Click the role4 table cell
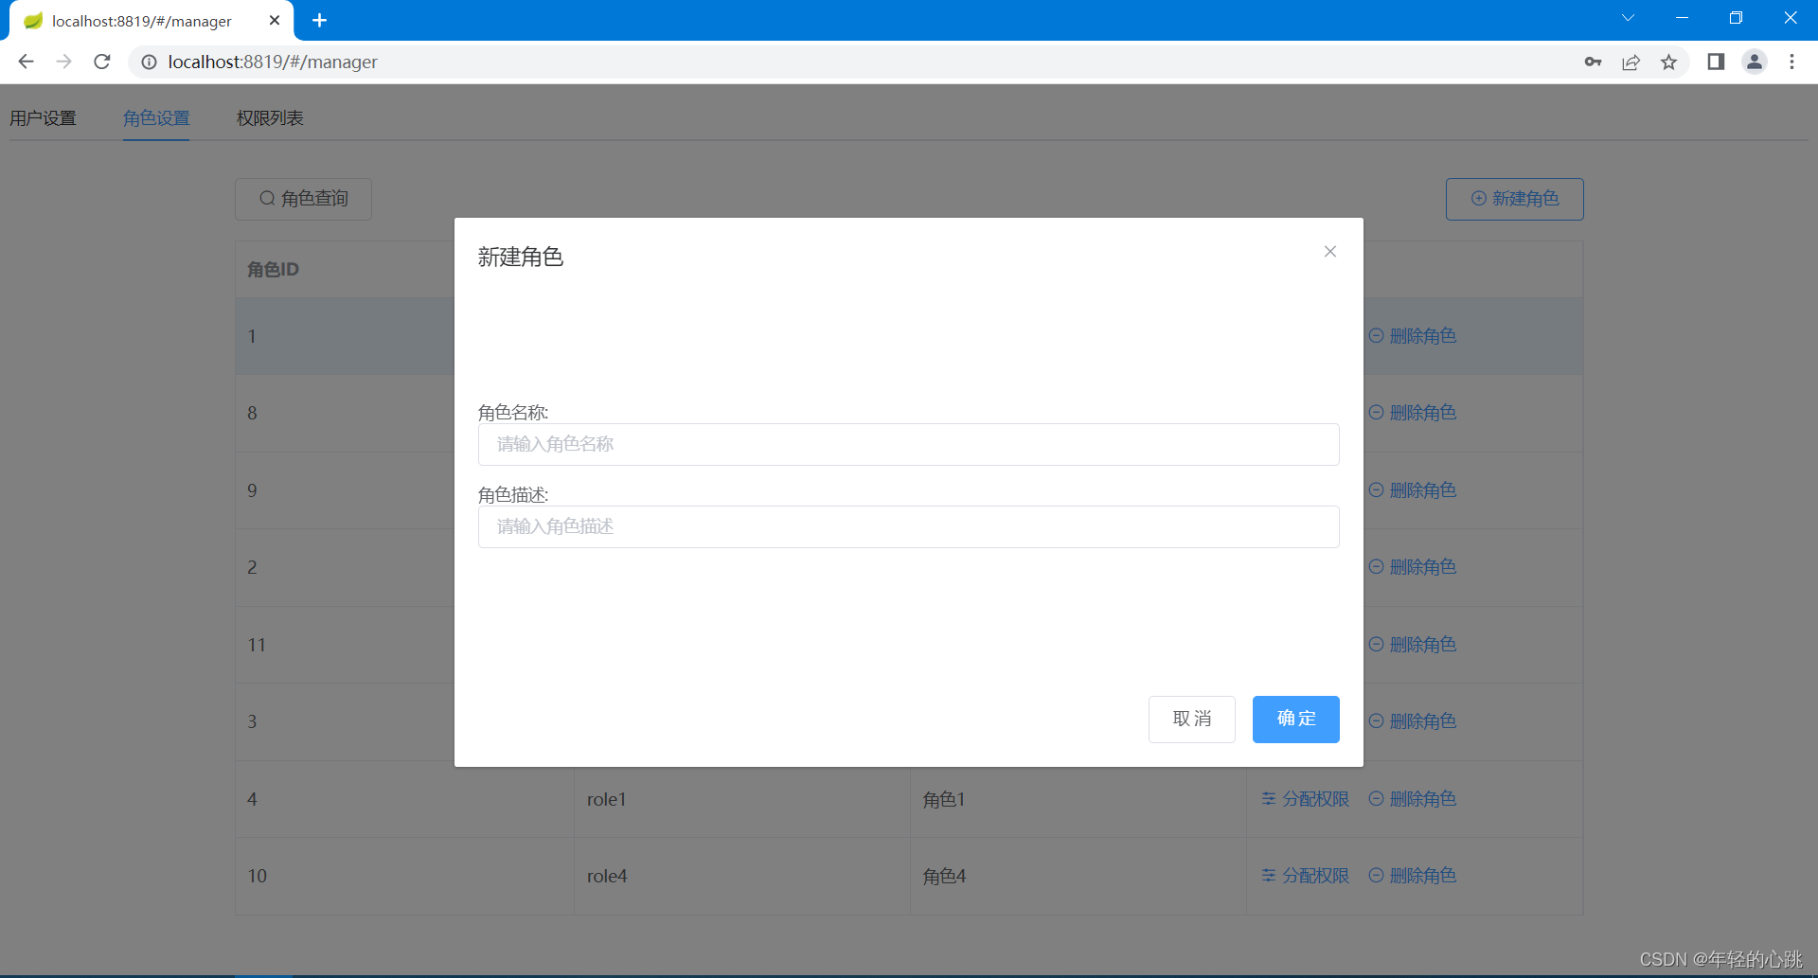The image size is (1818, 978). coord(741,876)
